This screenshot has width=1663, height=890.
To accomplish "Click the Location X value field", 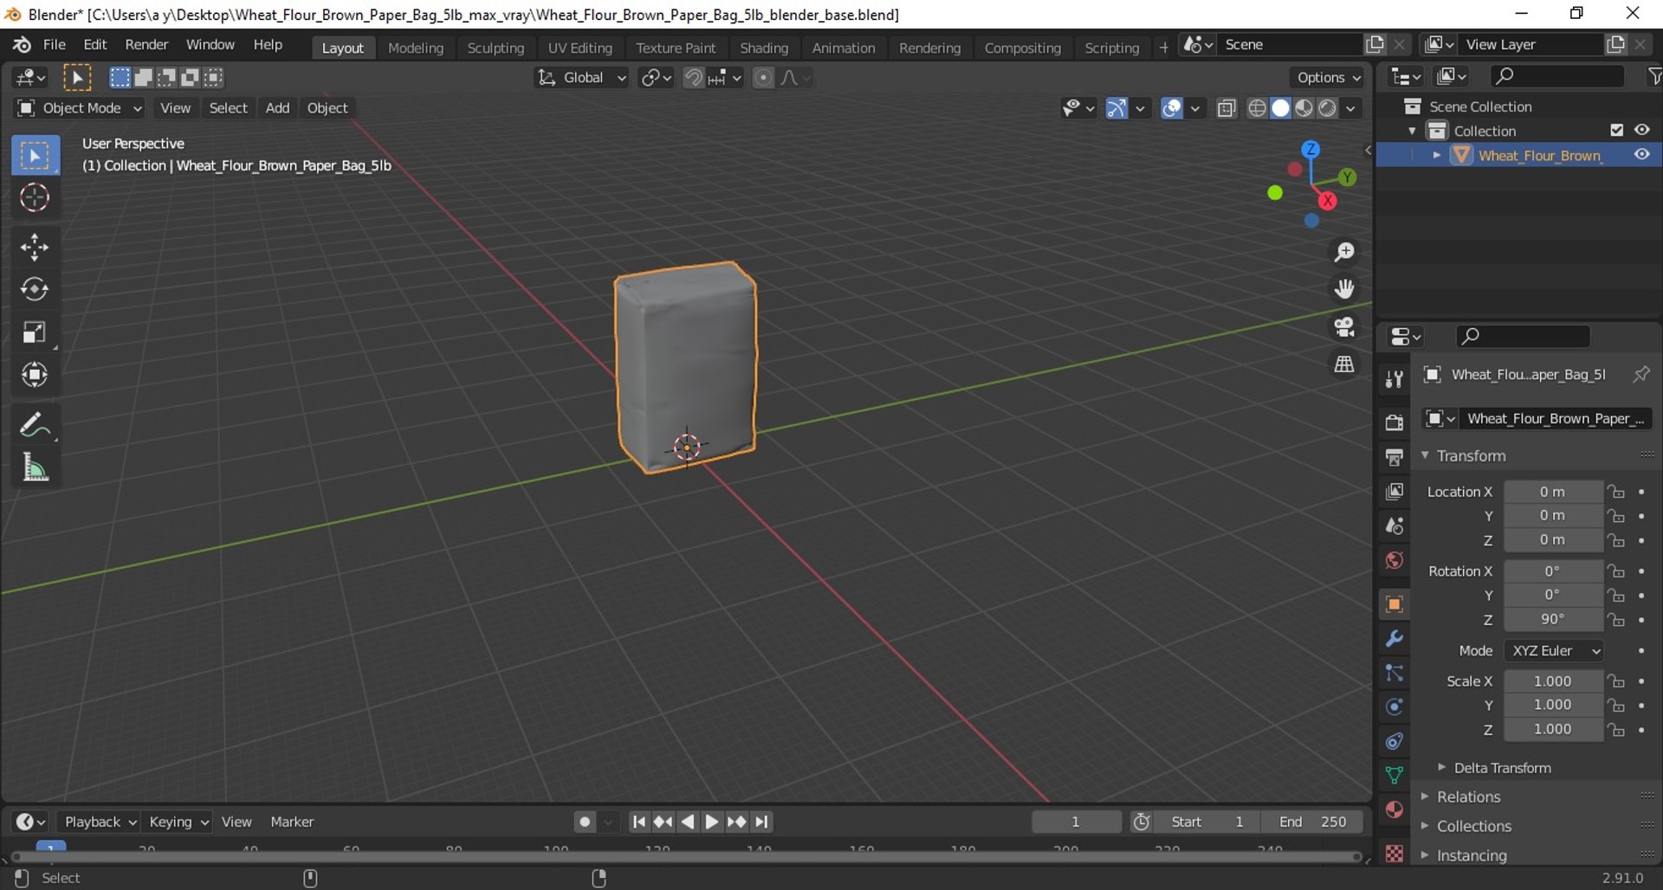I will (x=1552, y=492).
